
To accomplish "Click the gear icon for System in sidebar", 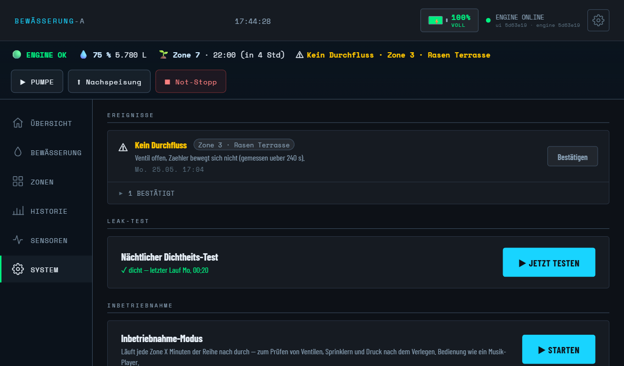I will click(18, 269).
